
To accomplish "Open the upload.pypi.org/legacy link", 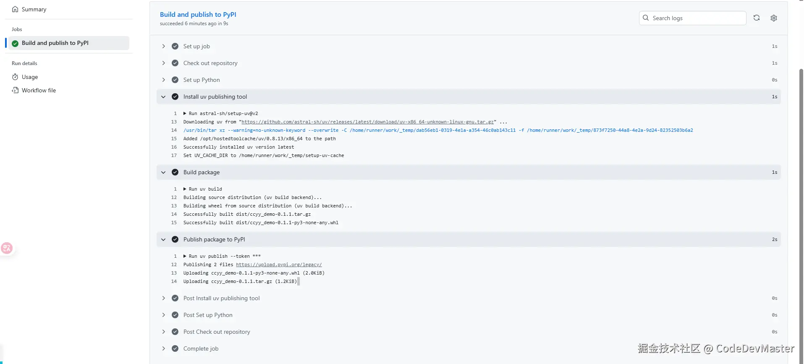I will (x=278, y=264).
